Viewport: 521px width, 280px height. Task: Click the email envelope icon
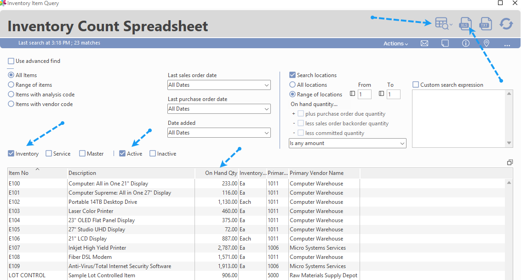(x=424, y=44)
